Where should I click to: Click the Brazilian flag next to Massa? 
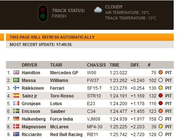click(x=16, y=80)
